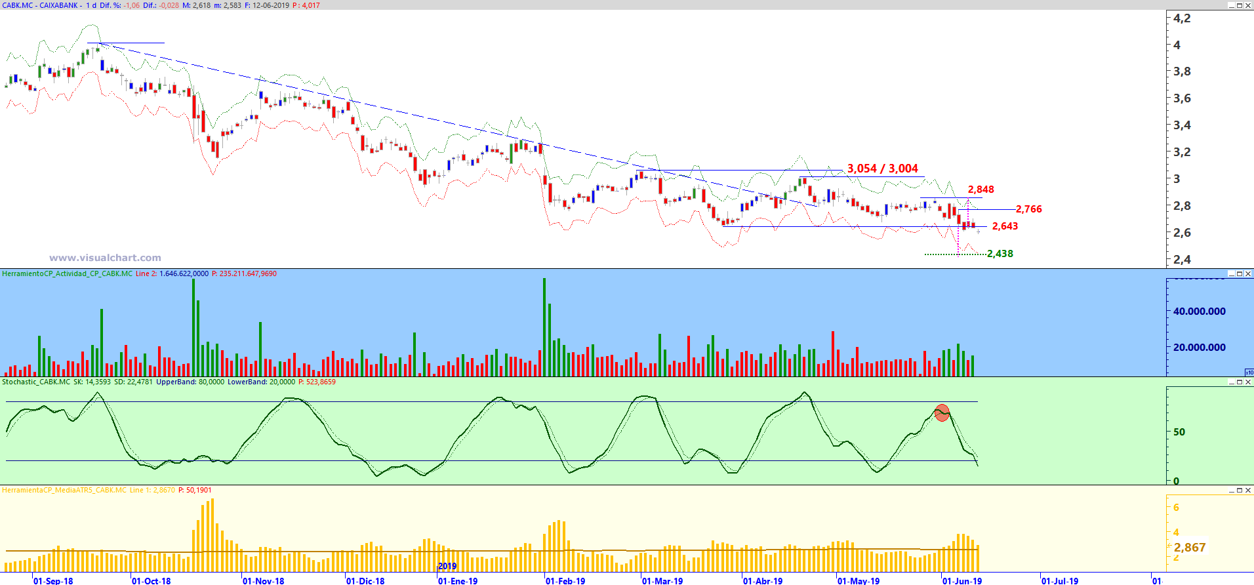Click the '01-Nov-18' date label
The image size is (1254, 585).
pos(264,580)
